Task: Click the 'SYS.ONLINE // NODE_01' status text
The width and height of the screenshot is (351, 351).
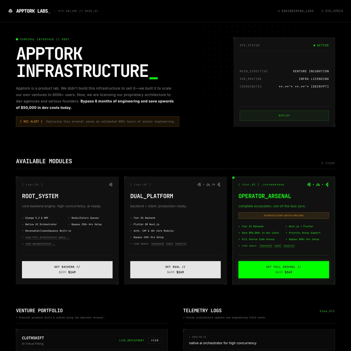Action: 78,11
